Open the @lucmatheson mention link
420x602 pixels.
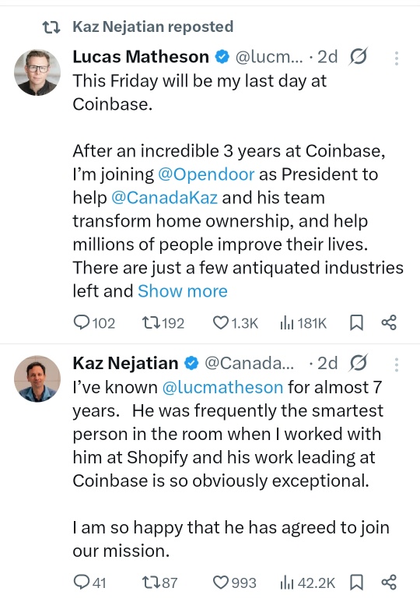point(222,387)
